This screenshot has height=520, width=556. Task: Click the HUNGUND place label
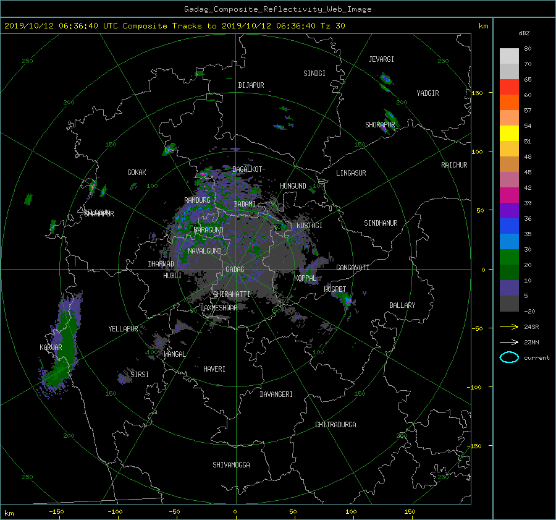point(293,186)
